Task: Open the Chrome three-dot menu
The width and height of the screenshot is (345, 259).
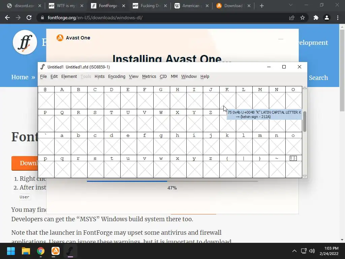Action: (x=338, y=18)
